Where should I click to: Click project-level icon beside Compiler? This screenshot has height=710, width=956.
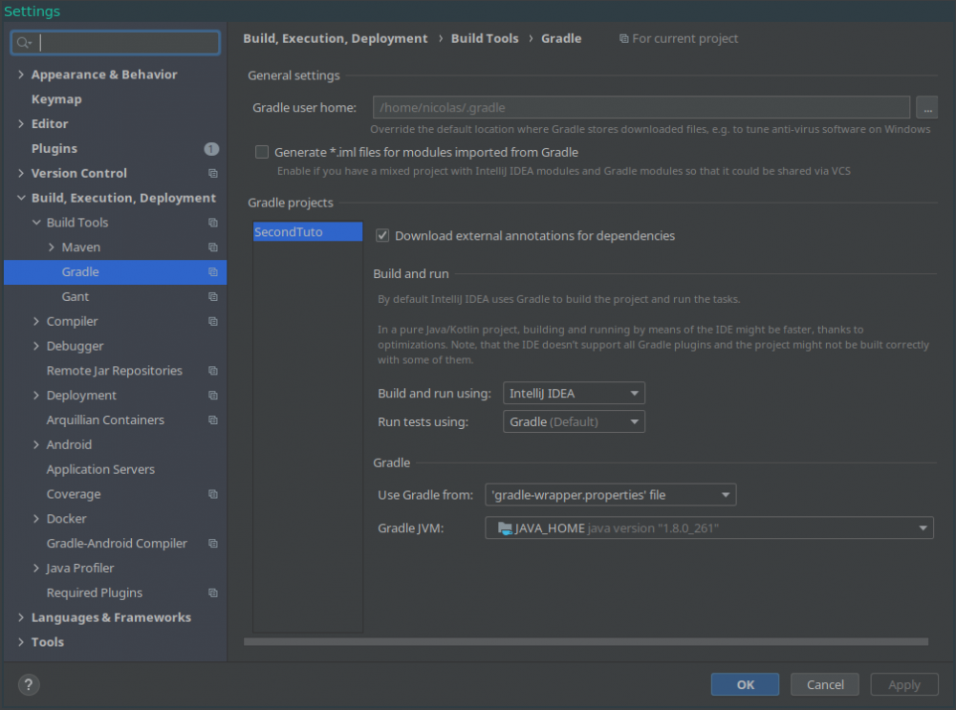click(213, 322)
